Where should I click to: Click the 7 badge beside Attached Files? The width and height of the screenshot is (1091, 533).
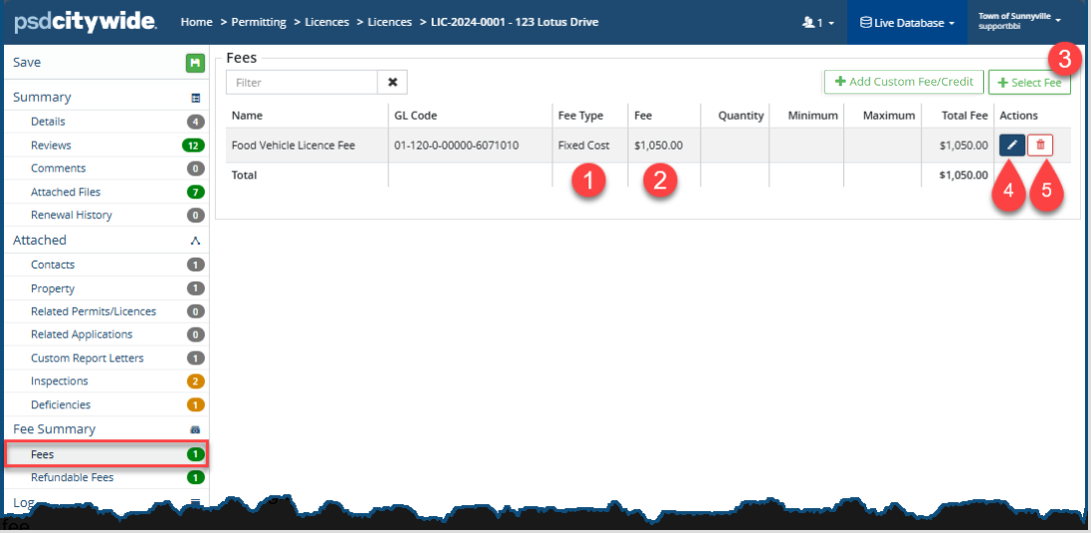click(196, 192)
